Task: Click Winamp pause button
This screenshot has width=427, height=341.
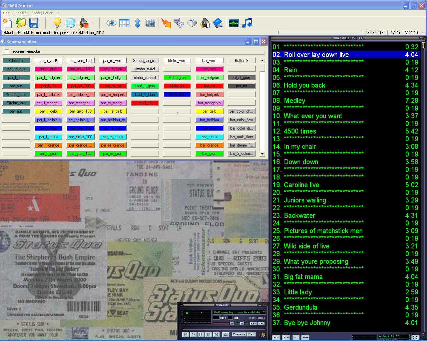Action: coord(201,334)
